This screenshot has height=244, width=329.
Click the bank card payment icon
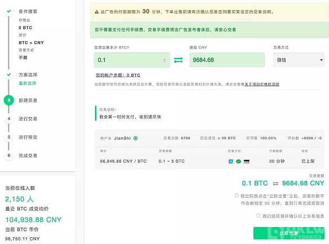(247, 161)
